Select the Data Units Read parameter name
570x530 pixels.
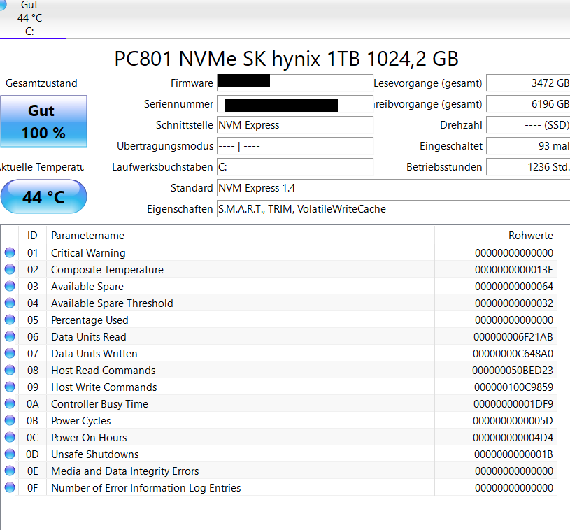[x=89, y=336]
